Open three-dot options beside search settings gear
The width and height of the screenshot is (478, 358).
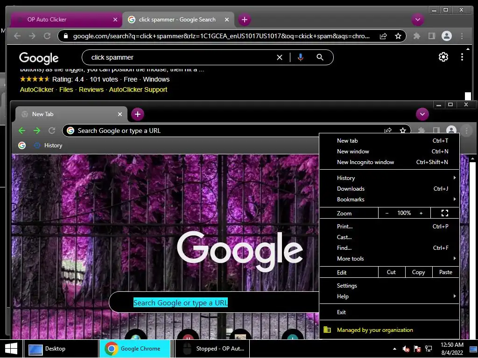[462, 57]
